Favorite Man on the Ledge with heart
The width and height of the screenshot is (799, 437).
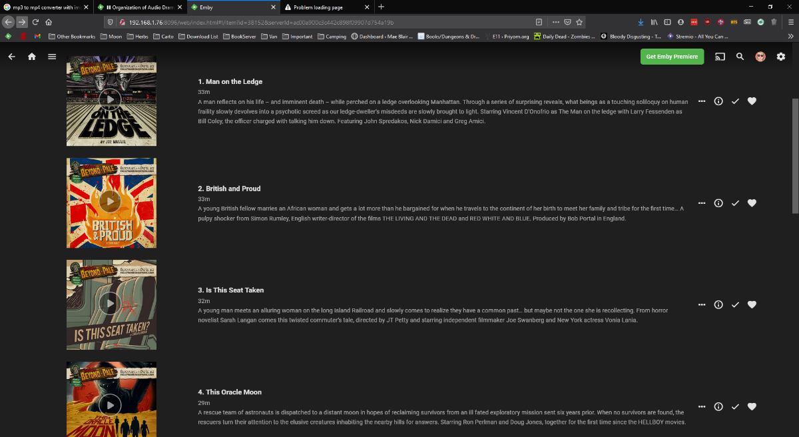point(752,101)
